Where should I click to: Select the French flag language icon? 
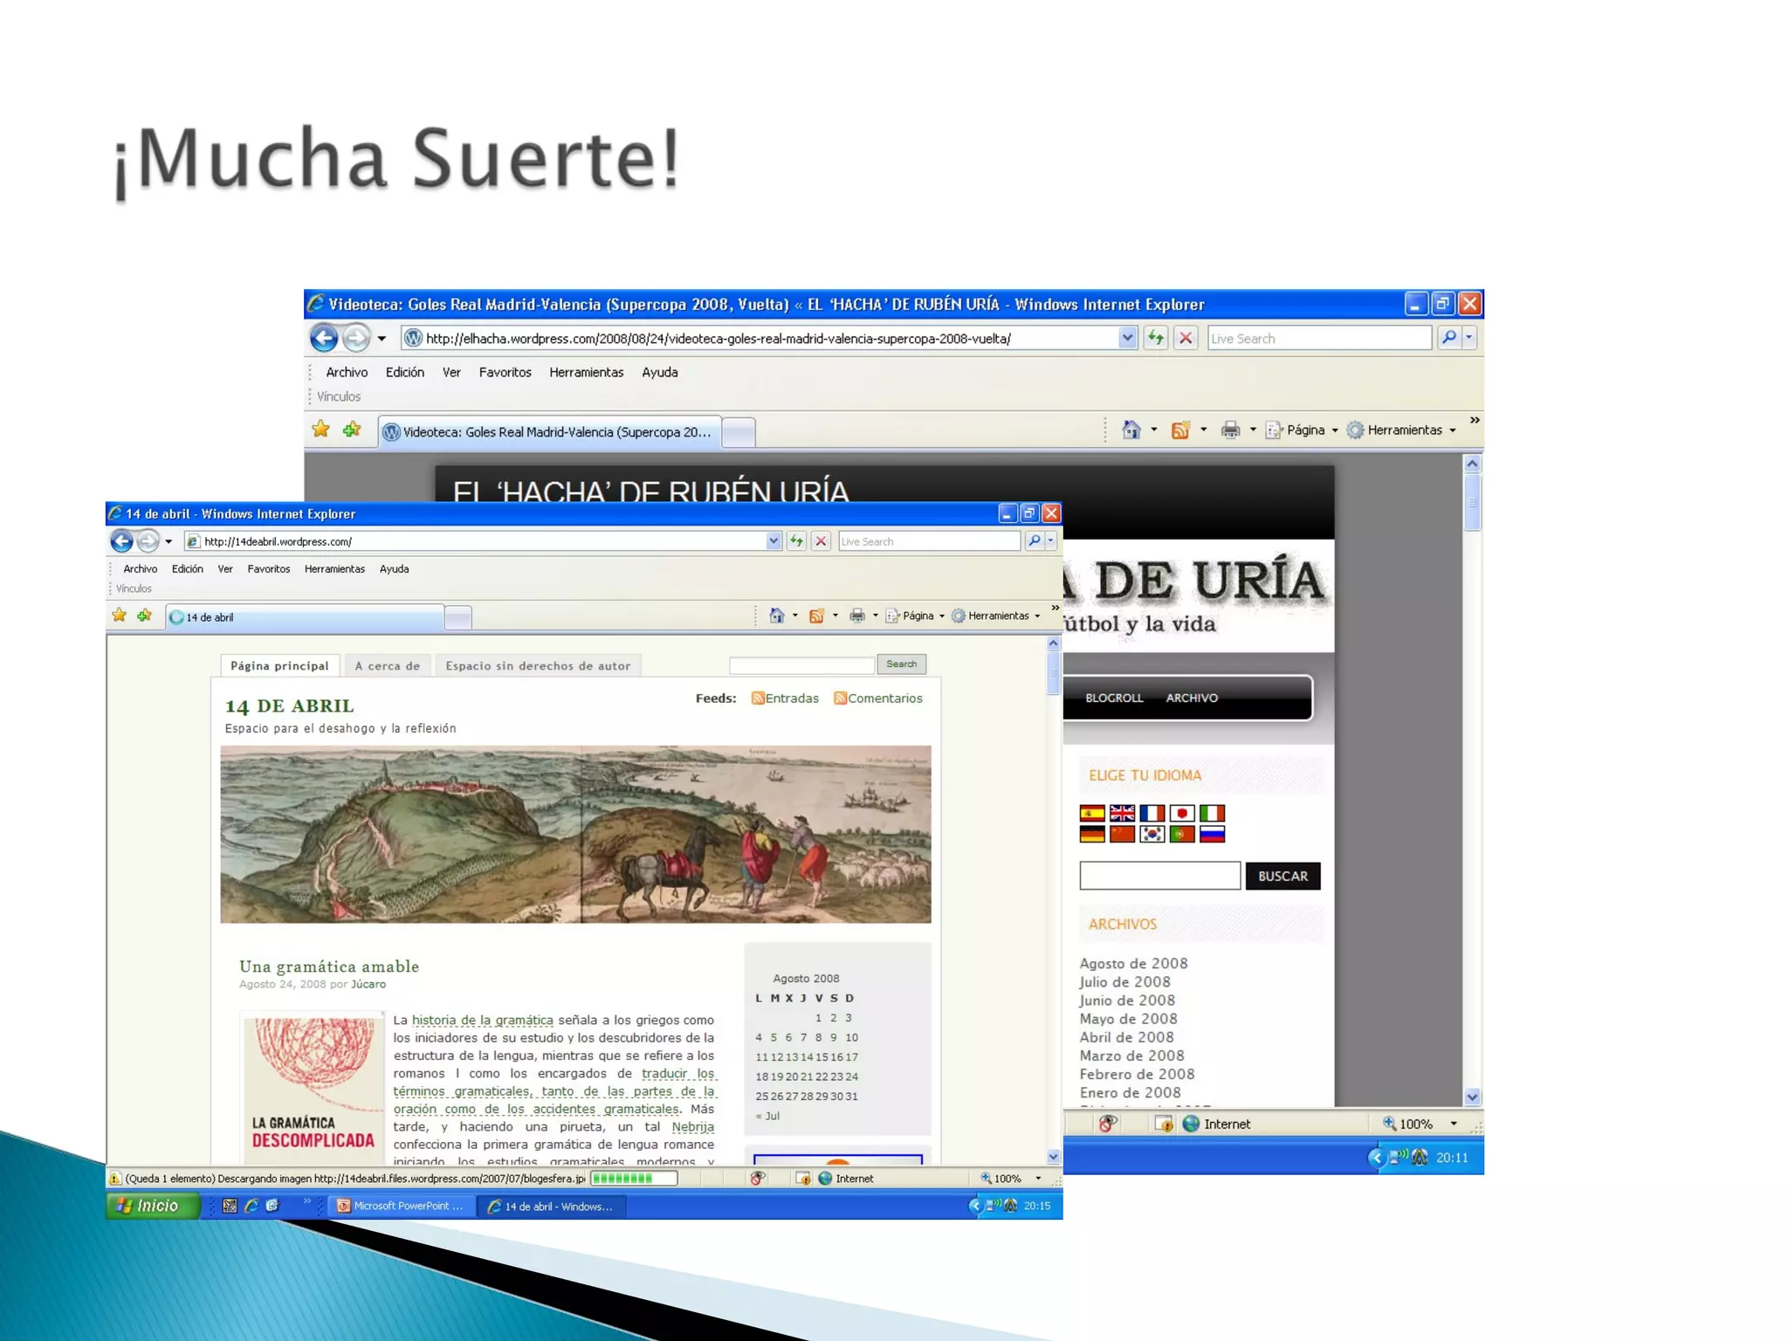[1152, 814]
